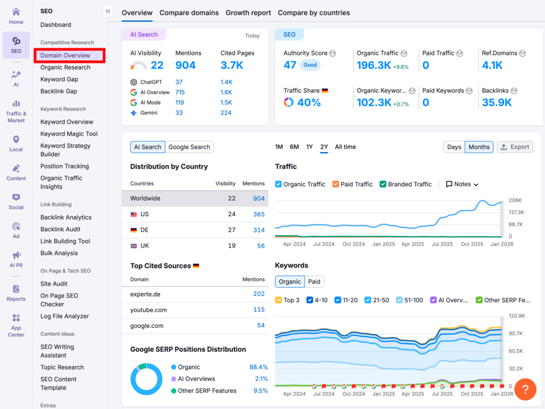Uncheck the Organic Traffic checkbox
The image size is (545, 409).
[279, 184]
